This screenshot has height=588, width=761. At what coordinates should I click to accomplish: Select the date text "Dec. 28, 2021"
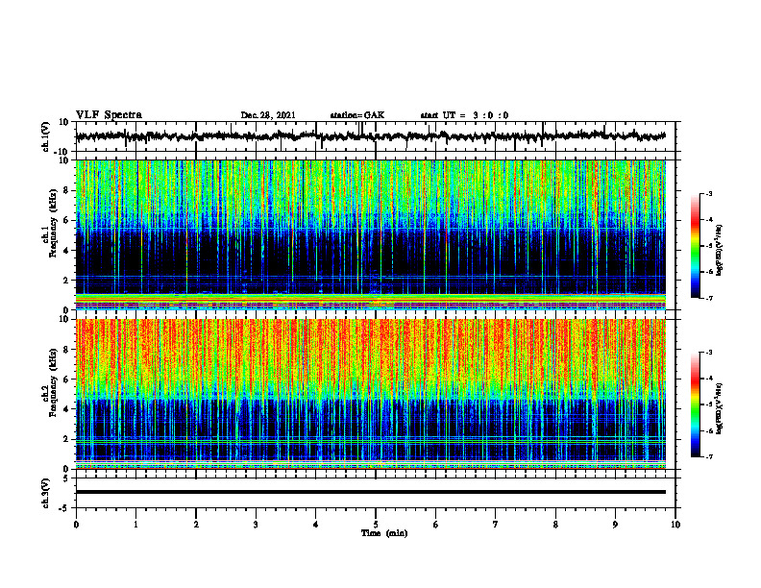pos(268,115)
